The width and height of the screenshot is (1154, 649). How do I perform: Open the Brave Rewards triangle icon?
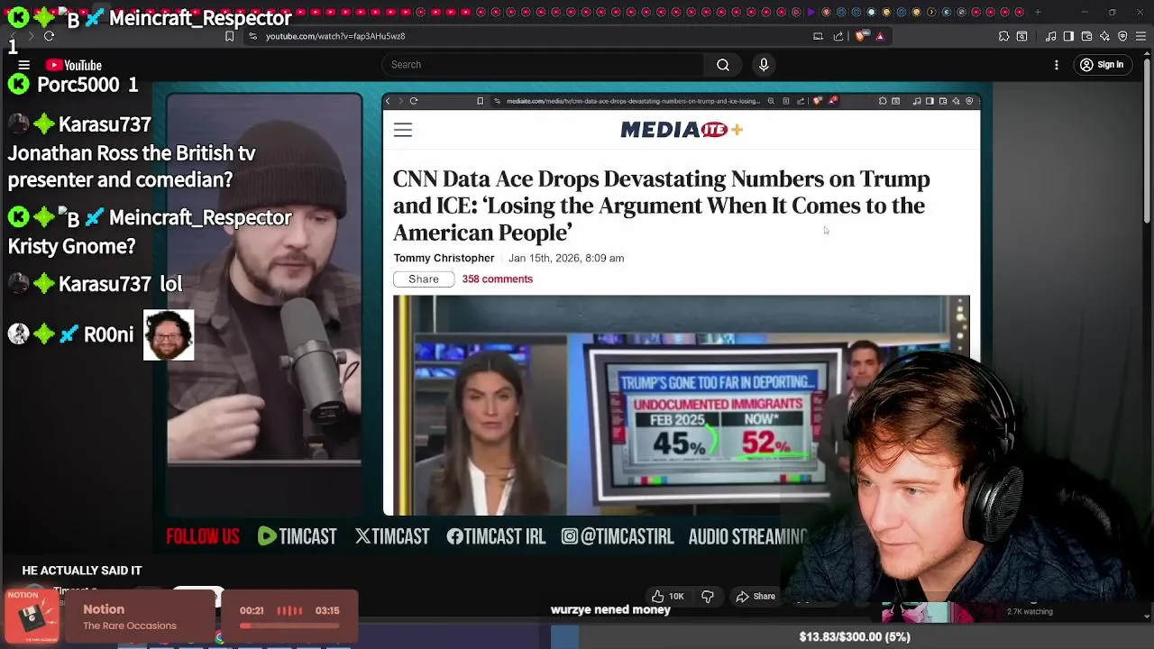[x=880, y=36]
